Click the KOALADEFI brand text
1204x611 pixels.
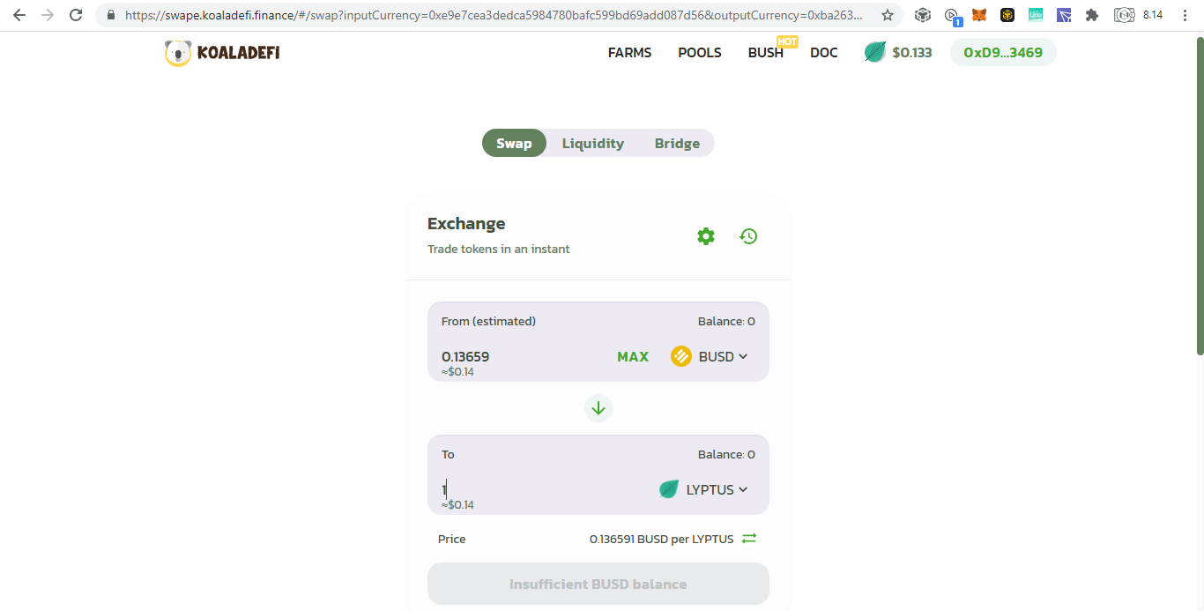coord(239,53)
